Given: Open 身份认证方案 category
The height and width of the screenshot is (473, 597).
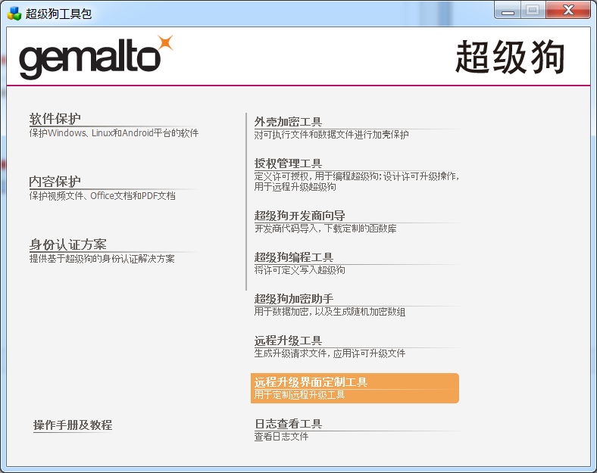Looking at the screenshot, I should pos(67,244).
